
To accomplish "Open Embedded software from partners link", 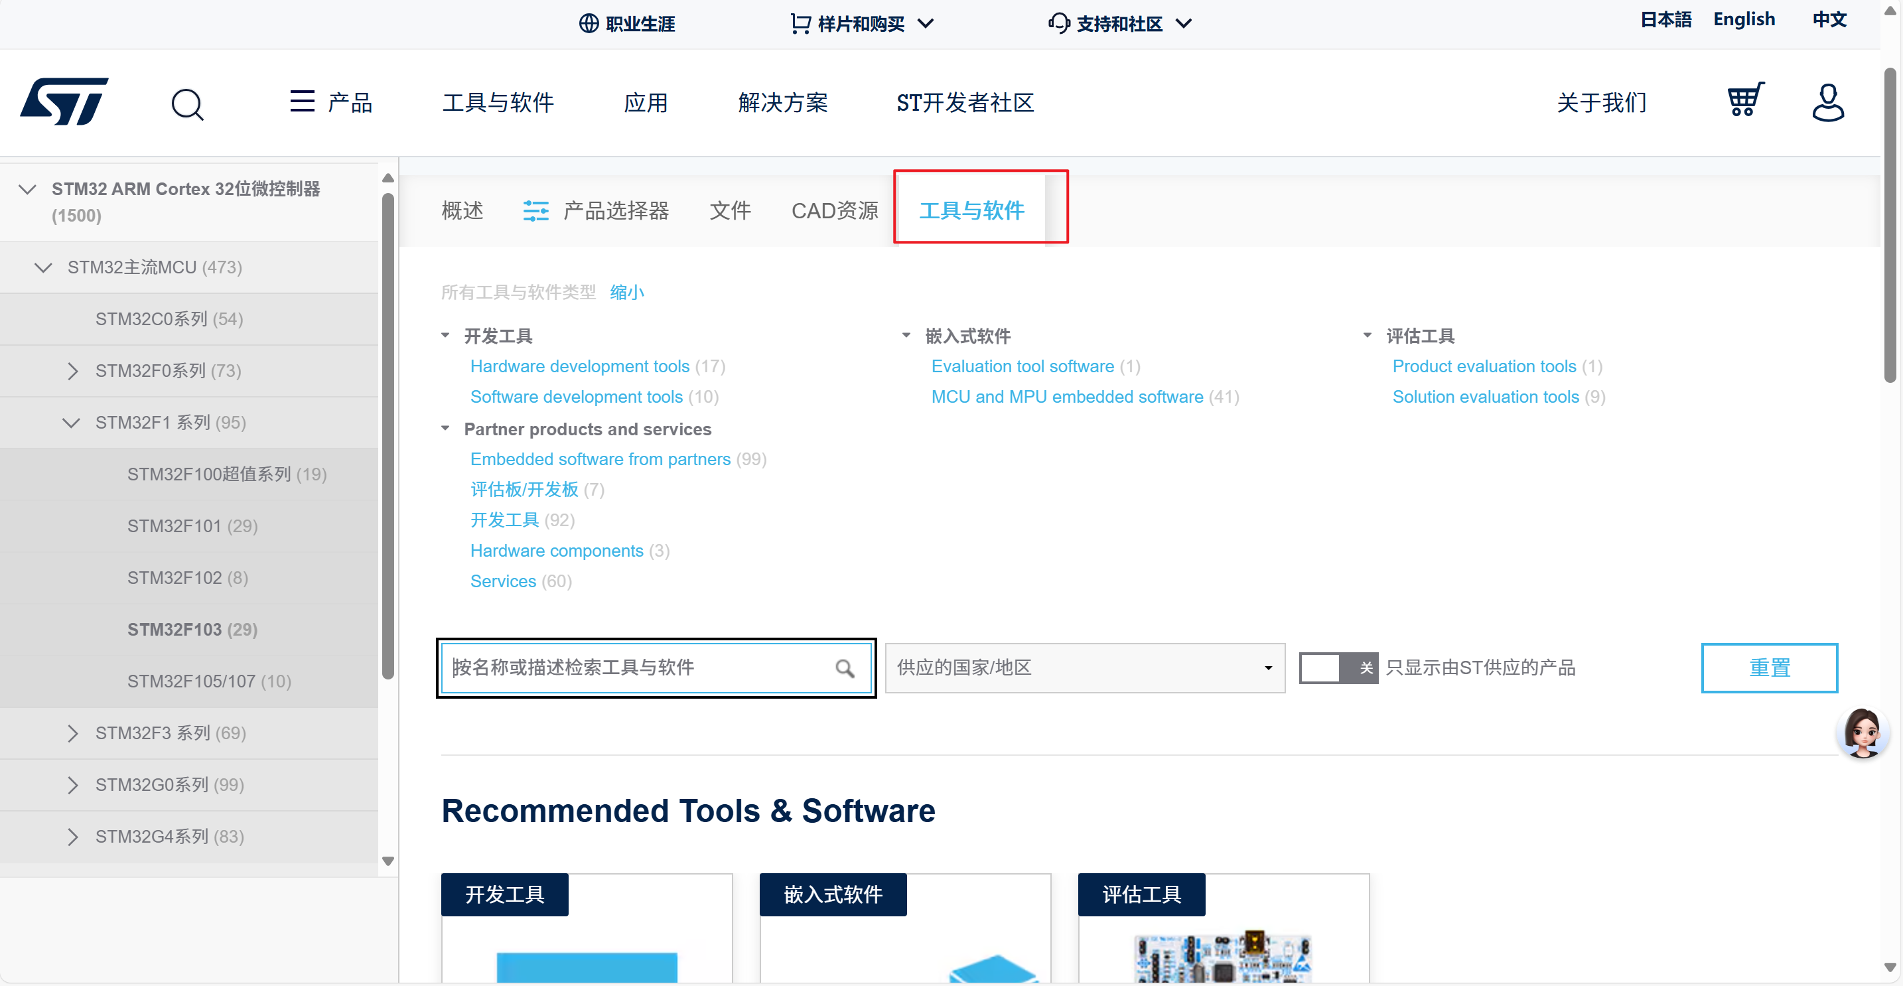I will 600,459.
